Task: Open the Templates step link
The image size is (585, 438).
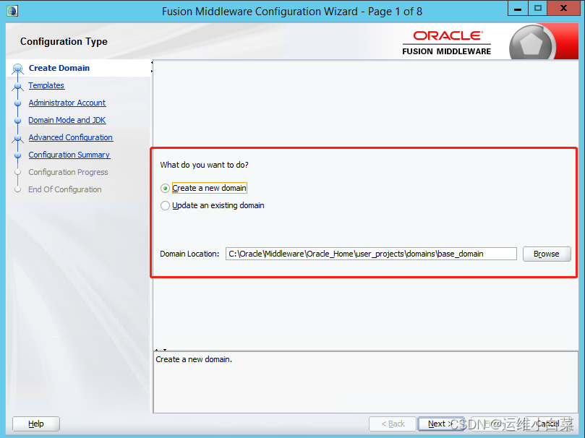Action: (x=46, y=85)
